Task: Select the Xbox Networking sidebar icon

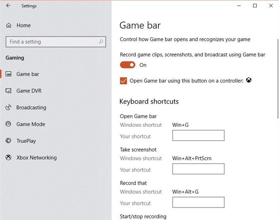Action: tap(9, 157)
